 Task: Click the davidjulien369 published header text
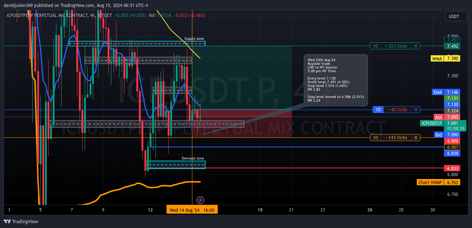click(x=76, y=6)
